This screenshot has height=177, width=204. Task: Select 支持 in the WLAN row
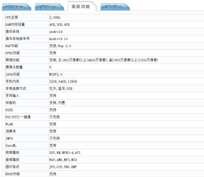53,124
